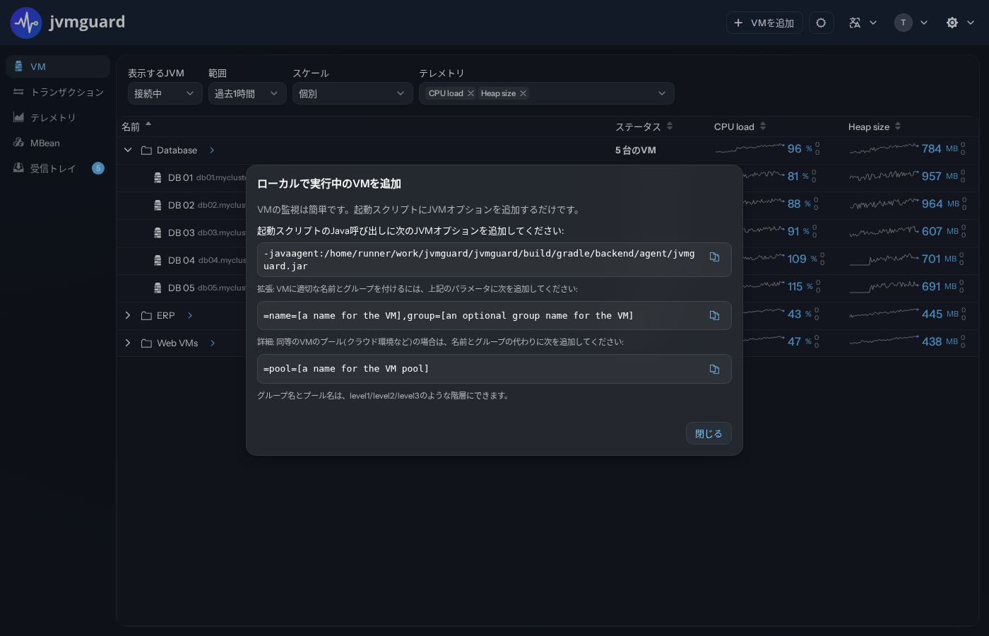Open the 表示するJVM dropdown 接続中

click(165, 93)
